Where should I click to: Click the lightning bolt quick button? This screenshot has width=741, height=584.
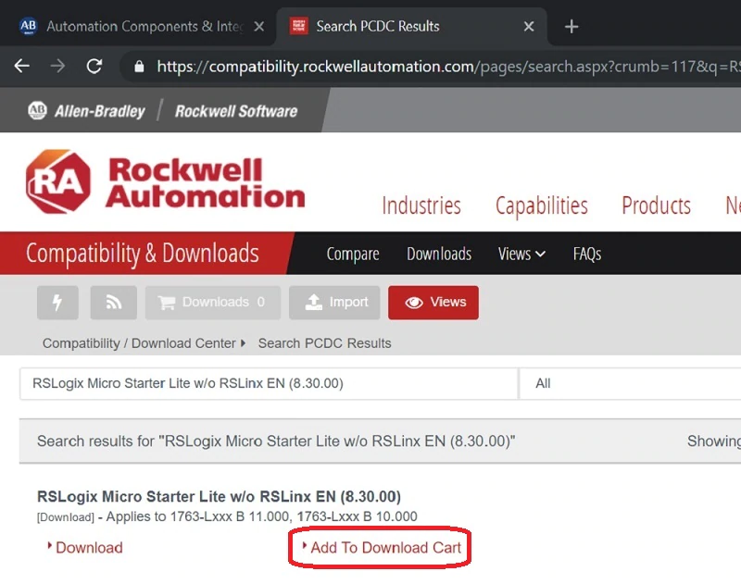point(57,303)
